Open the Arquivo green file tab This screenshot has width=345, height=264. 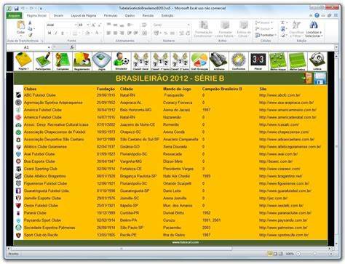coord(15,15)
